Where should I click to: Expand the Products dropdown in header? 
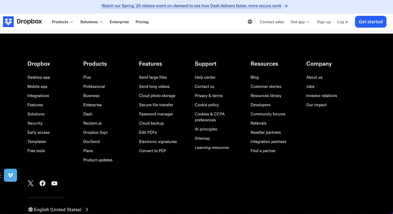coord(62,22)
